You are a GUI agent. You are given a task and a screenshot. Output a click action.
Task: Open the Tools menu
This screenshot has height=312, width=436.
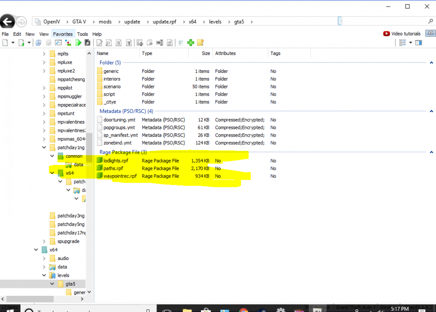point(82,34)
